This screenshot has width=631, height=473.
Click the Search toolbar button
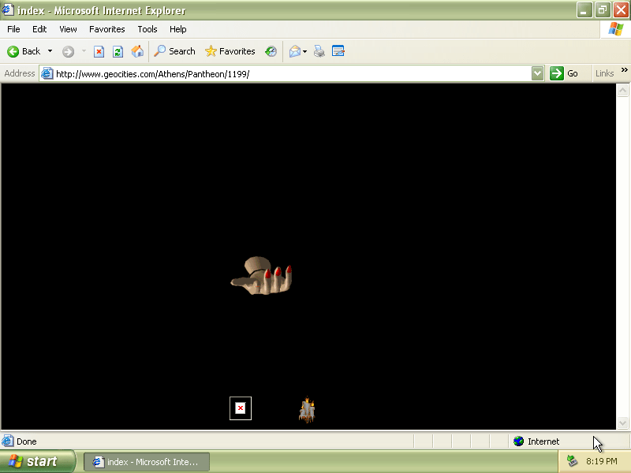coord(174,51)
